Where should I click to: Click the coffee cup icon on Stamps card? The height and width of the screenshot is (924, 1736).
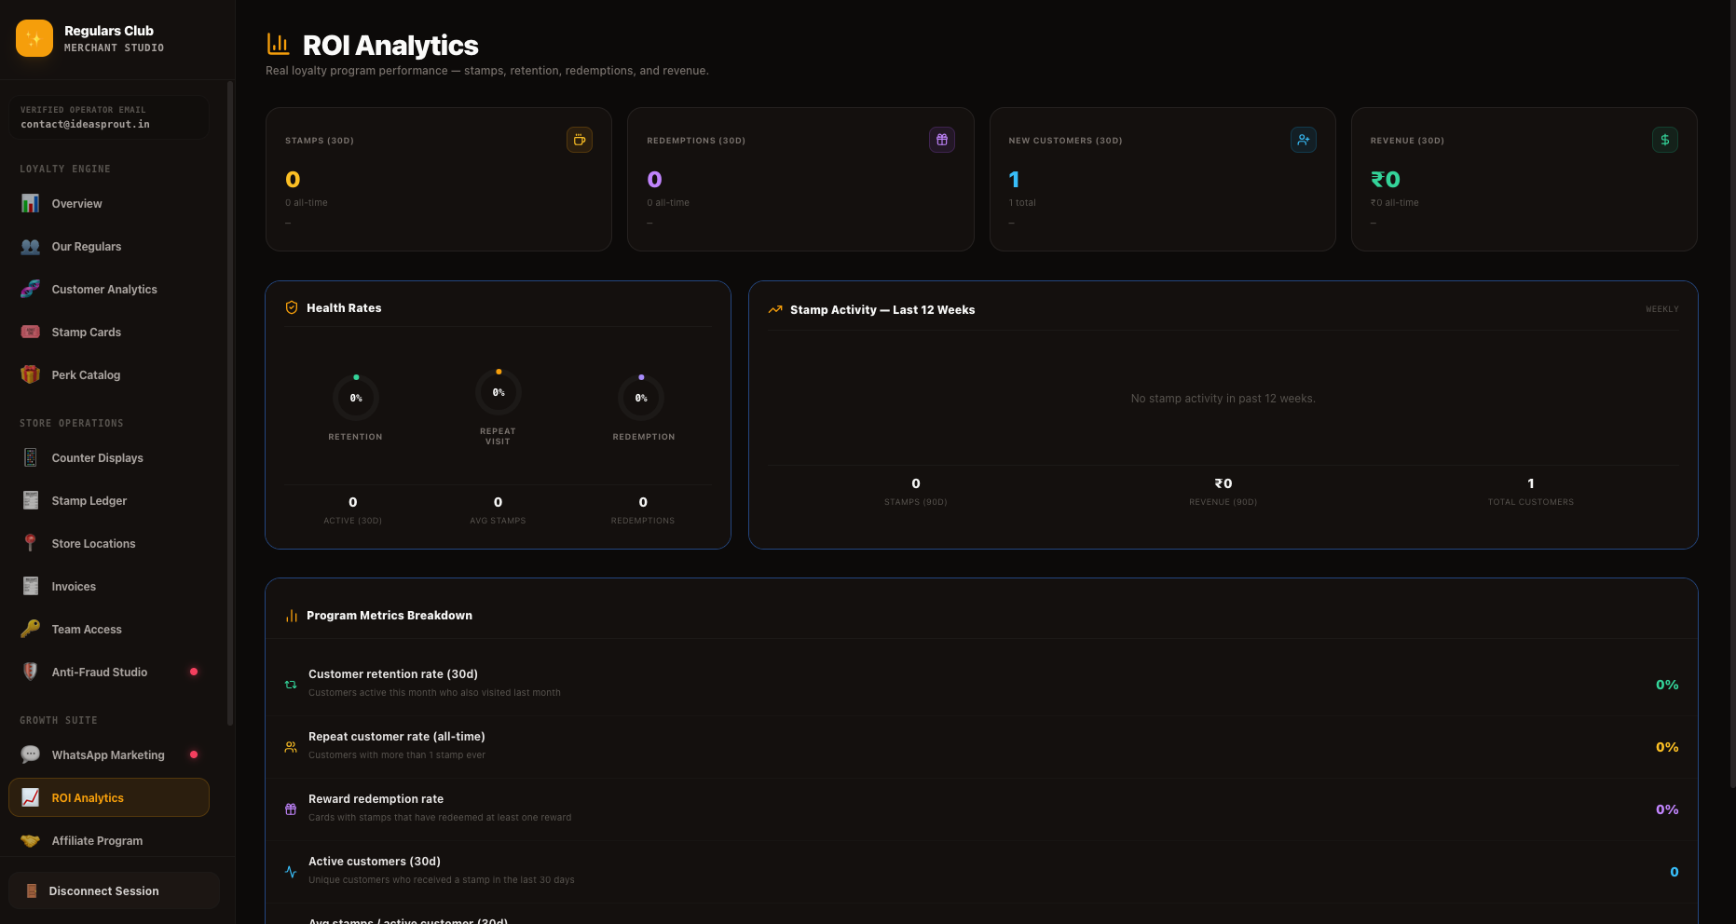580,140
